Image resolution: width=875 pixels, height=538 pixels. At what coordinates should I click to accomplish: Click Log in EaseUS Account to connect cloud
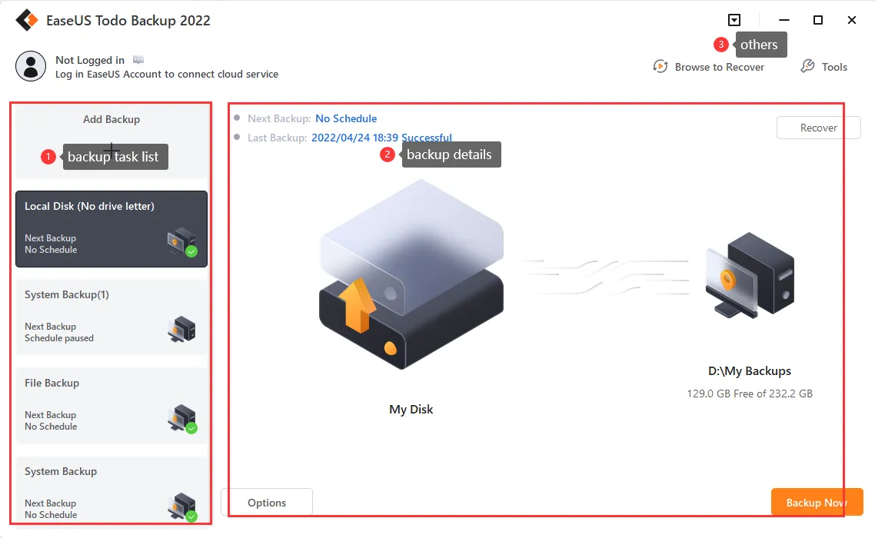click(x=165, y=75)
